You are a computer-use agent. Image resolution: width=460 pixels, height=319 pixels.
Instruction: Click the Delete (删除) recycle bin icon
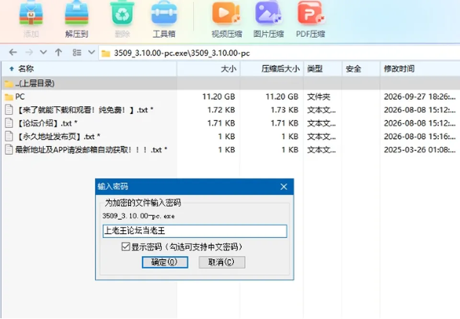pos(122,13)
